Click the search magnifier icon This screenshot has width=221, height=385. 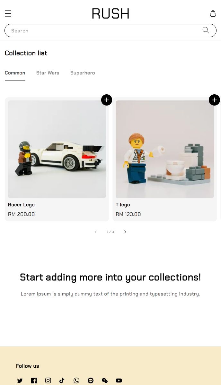206,30
